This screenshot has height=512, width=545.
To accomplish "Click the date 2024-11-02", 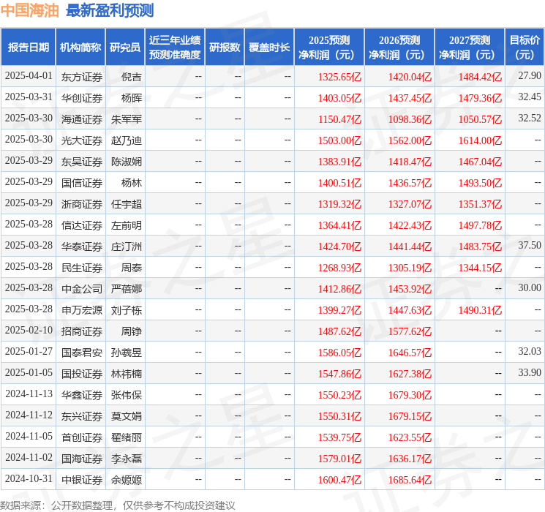I will tap(29, 457).
